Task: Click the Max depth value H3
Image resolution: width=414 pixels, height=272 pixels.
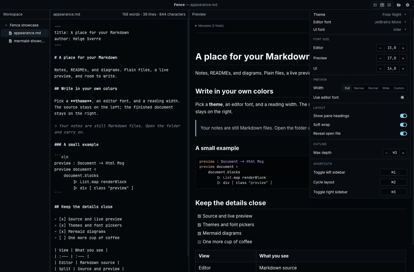Action: click(x=395, y=153)
